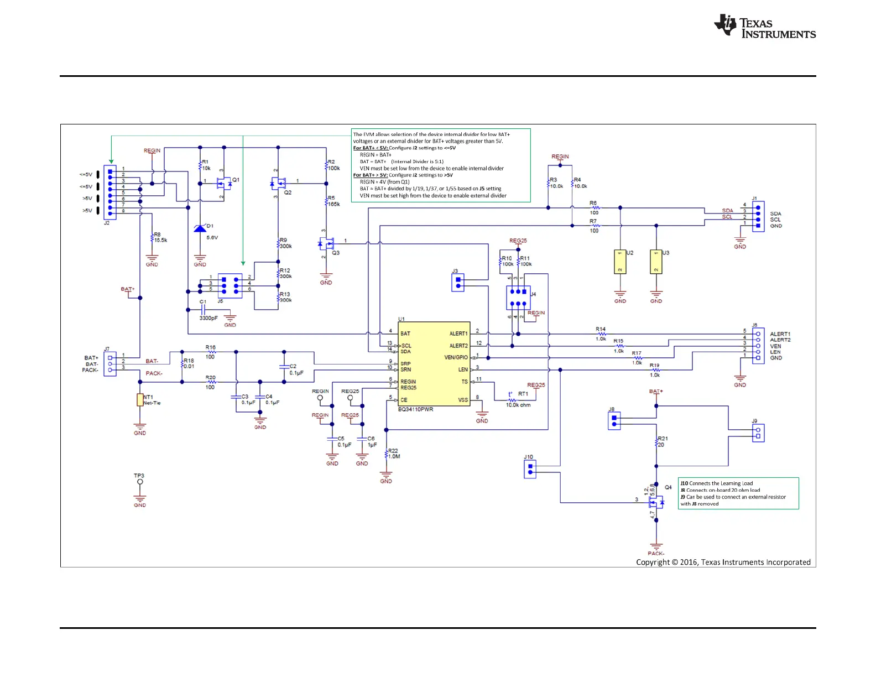This screenshot has width=876, height=677.
Task: Click 'VEN must be set high' note line
Action: click(433, 195)
